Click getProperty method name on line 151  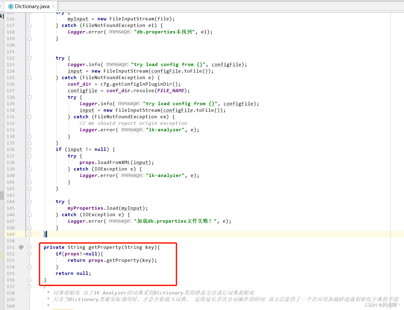click(x=105, y=247)
